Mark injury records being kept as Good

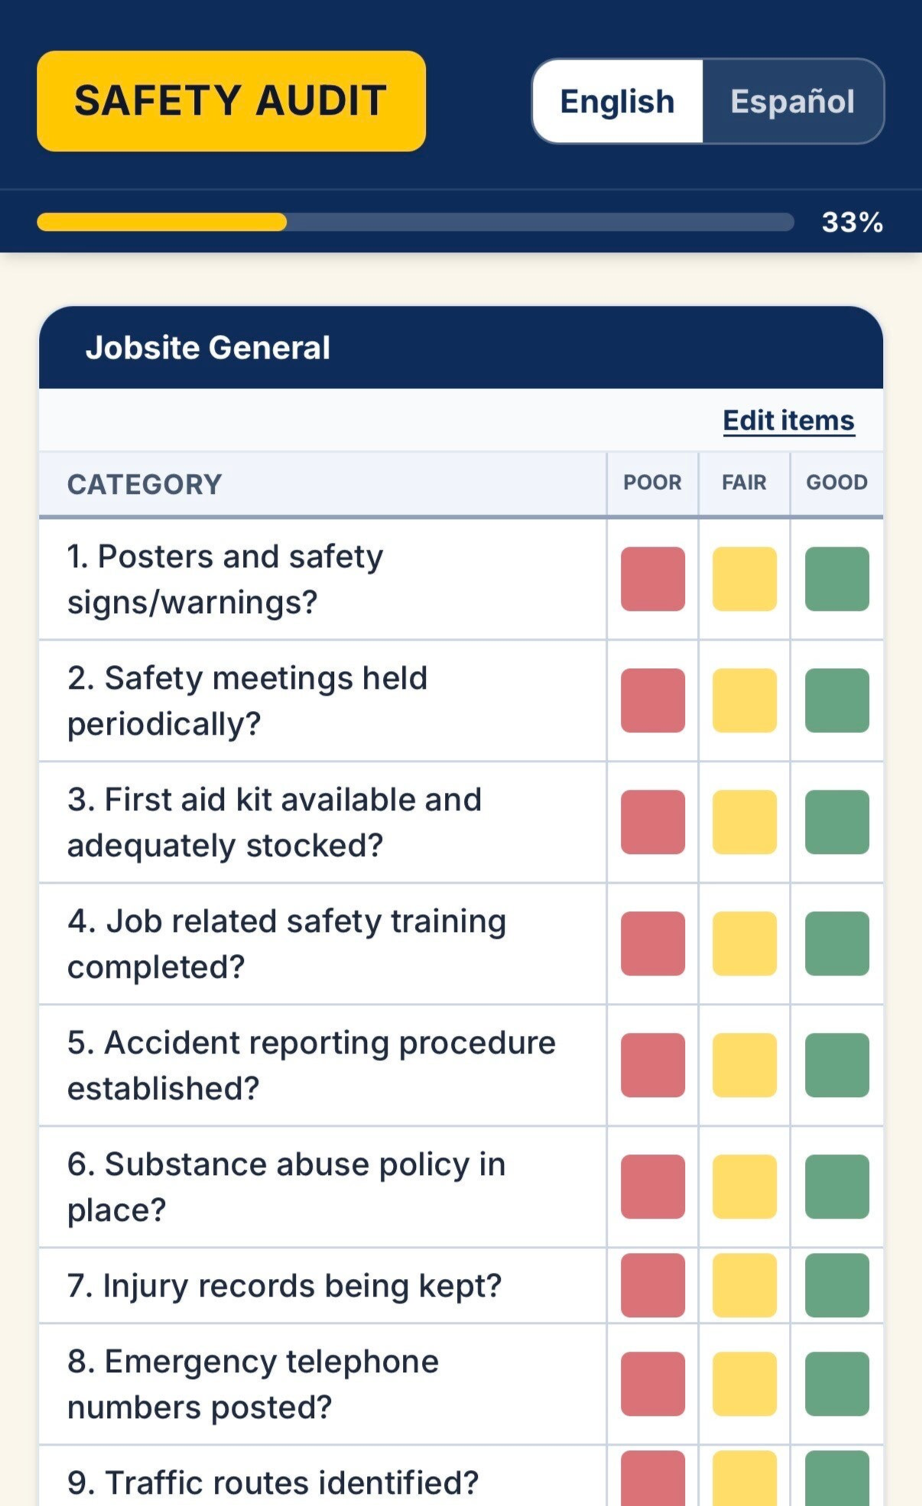[x=837, y=1285]
